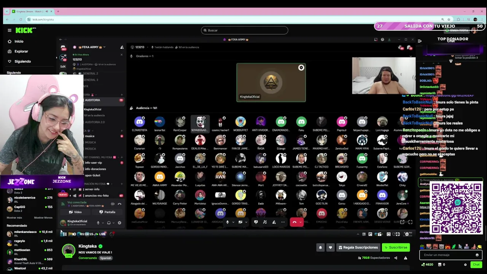
Task: Open the info-donaciones channel
Action: (x=95, y=169)
